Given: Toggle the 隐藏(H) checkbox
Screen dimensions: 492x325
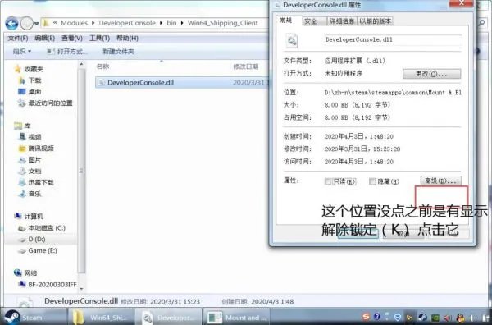Looking at the screenshot, I should (372, 181).
